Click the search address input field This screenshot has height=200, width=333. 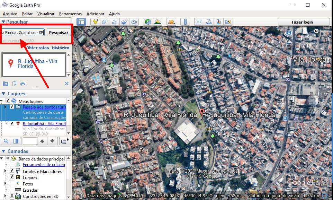coord(23,32)
